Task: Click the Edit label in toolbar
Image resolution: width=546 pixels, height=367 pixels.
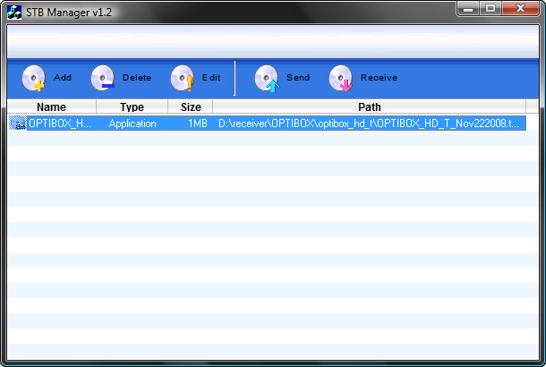Action: click(211, 77)
